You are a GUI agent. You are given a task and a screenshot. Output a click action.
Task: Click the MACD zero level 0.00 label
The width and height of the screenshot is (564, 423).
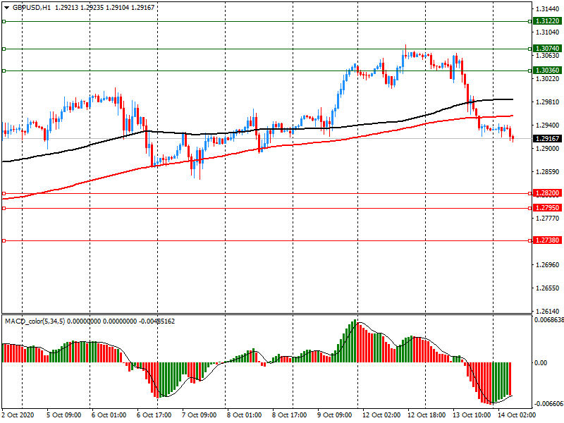click(541, 363)
